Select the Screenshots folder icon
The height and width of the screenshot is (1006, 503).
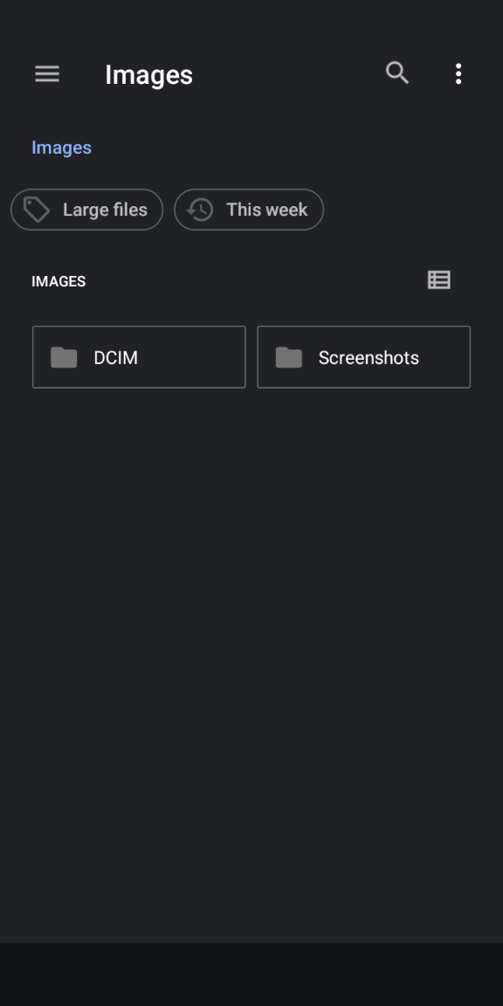[x=289, y=357]
